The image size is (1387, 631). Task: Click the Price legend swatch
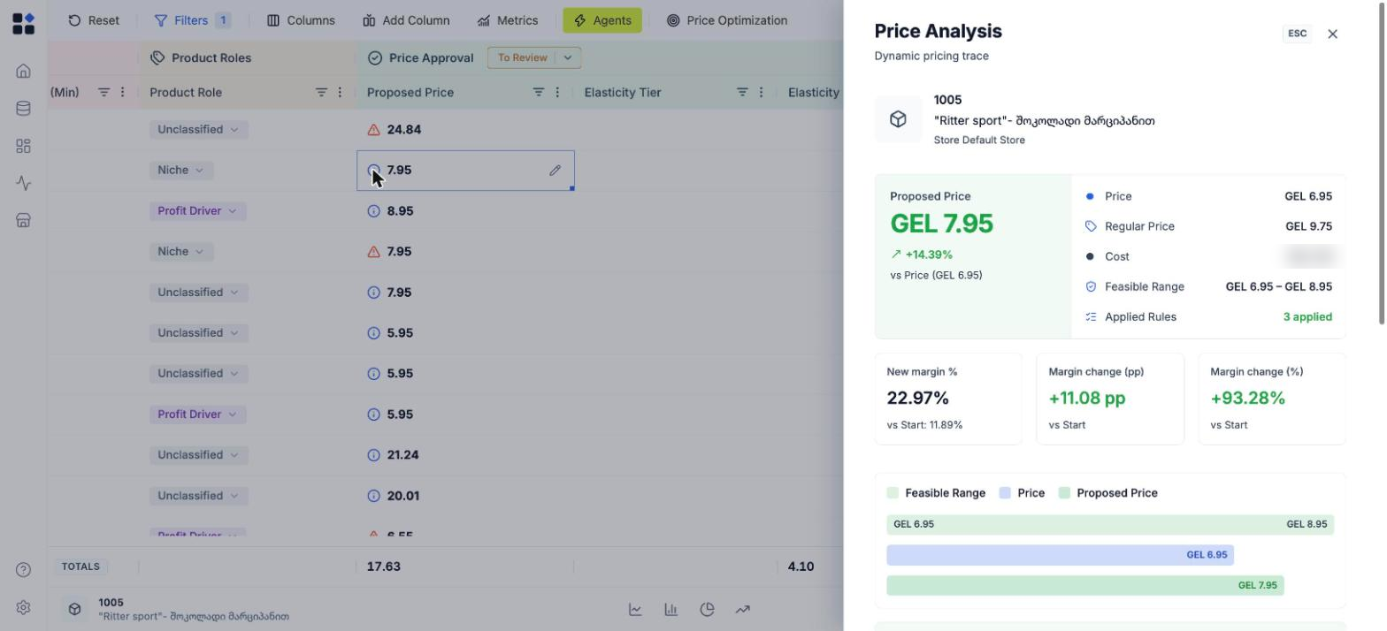click(x=1005, y=493)
